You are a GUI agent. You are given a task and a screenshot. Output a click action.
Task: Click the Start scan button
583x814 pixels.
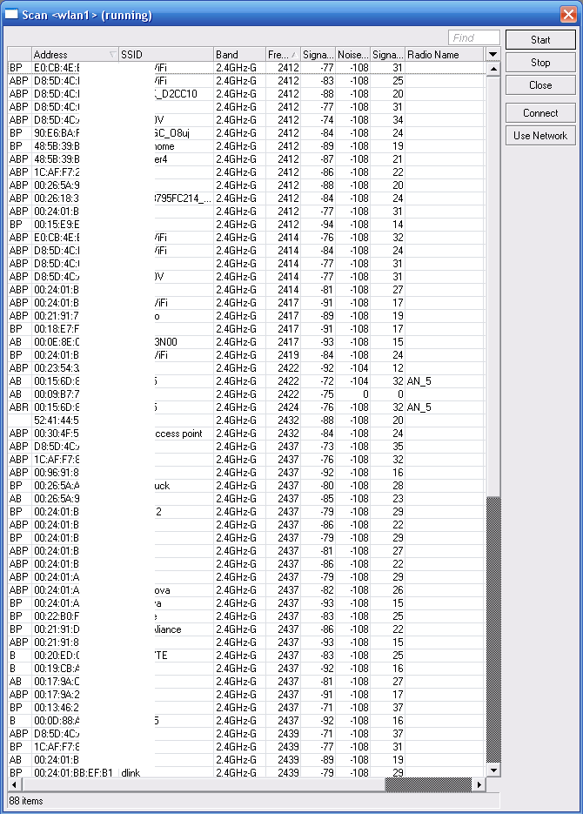(540, 40)
